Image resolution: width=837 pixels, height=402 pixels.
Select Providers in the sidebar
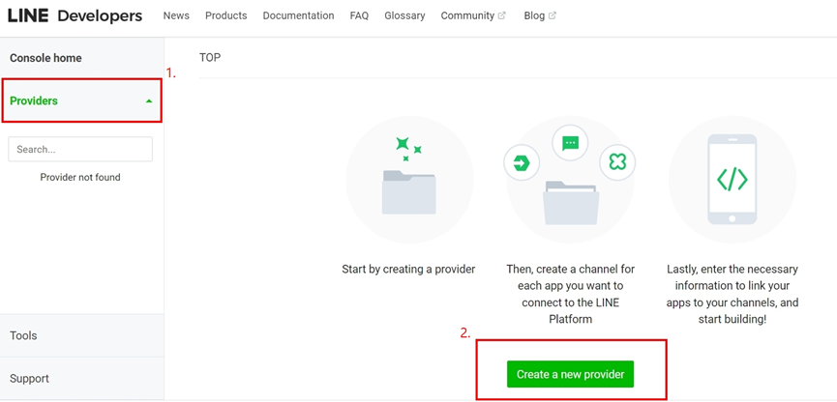[x=81, y=100]
